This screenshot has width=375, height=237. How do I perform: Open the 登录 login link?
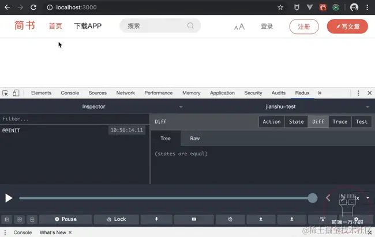pyautogui.click(x=267, y=26)
